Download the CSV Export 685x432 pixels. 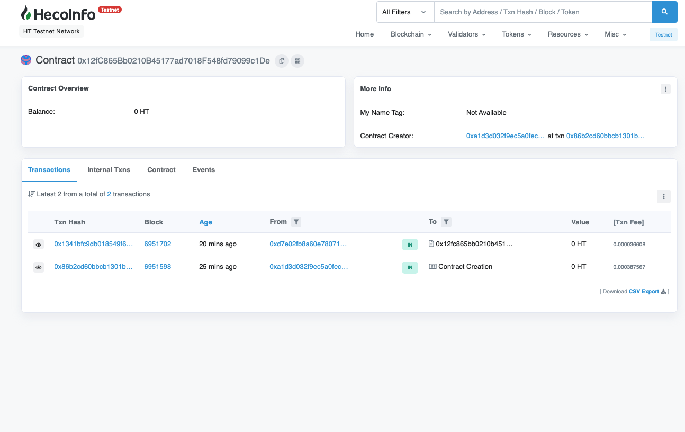point(644,291)
